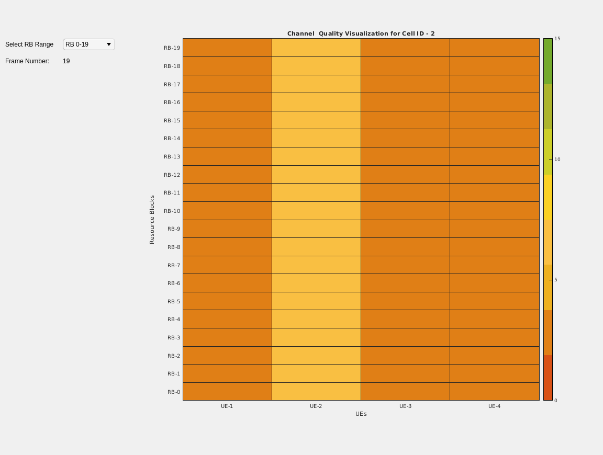The width and height of the screenshot is (603, 455).
Task: Open the Select RB Range dropdown
Action: (89, 44)
